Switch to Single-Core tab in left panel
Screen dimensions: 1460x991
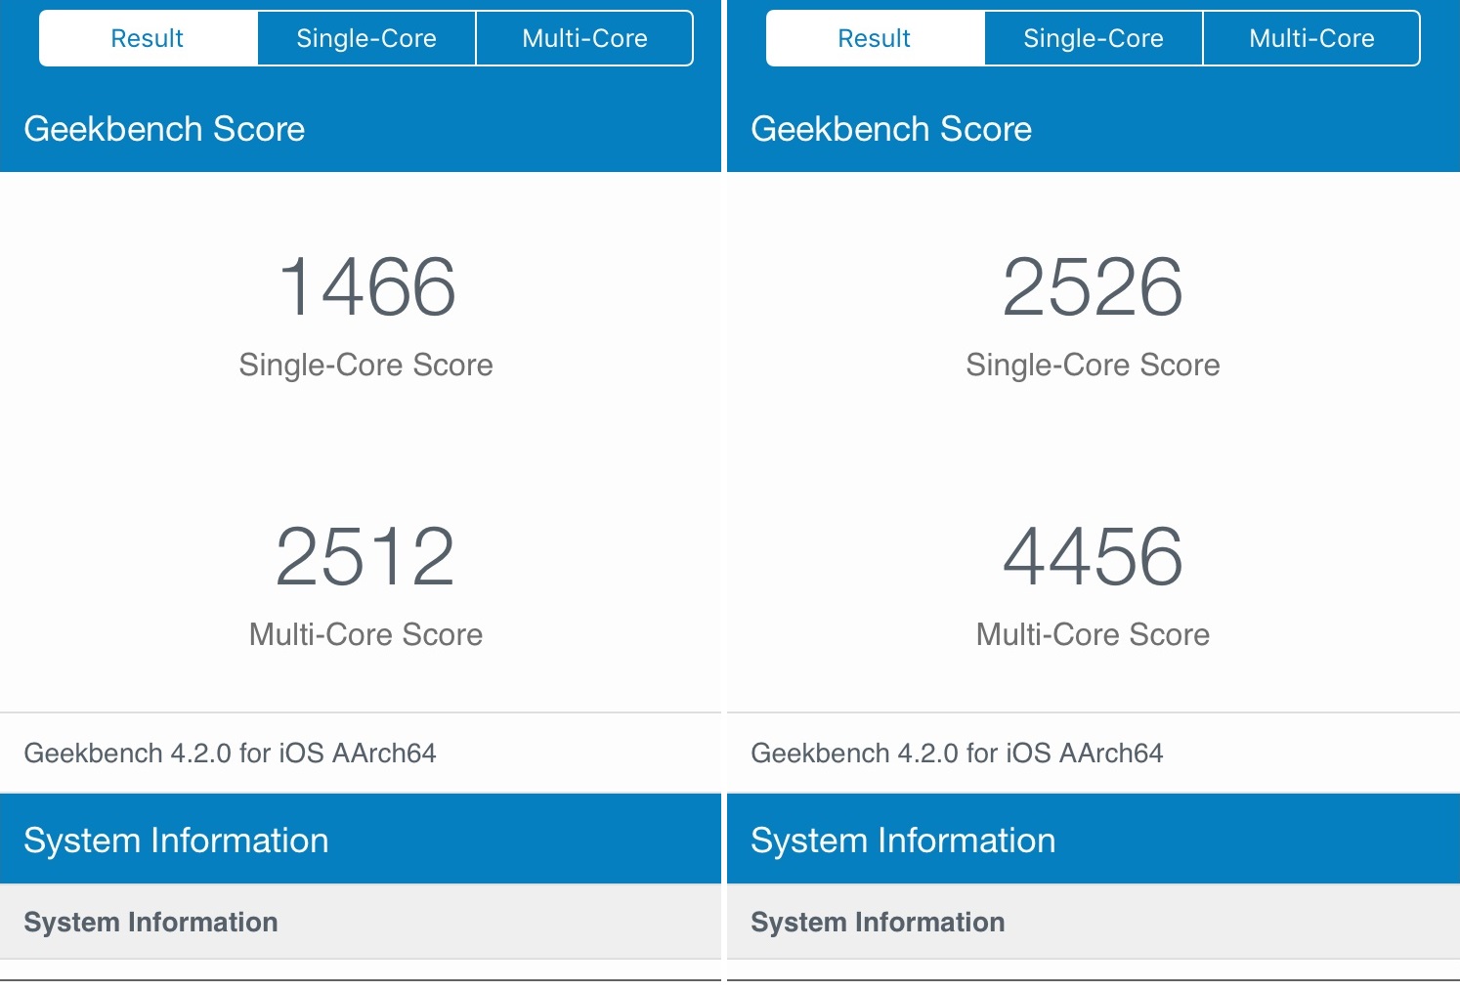coord(366,38)
